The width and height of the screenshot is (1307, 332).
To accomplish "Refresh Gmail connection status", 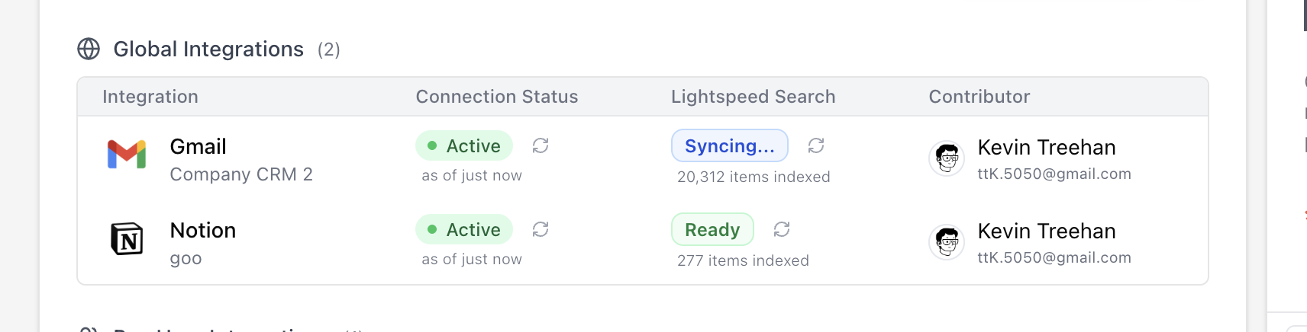I will pos(541,145).
